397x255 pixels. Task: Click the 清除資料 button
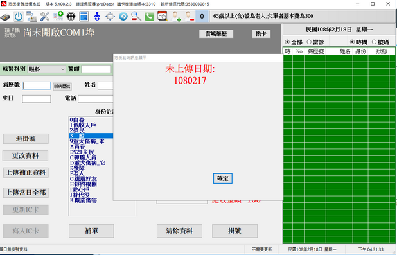coord(179,231)
